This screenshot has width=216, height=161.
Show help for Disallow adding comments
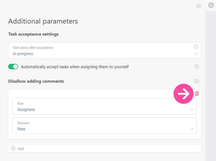(197, 81)
